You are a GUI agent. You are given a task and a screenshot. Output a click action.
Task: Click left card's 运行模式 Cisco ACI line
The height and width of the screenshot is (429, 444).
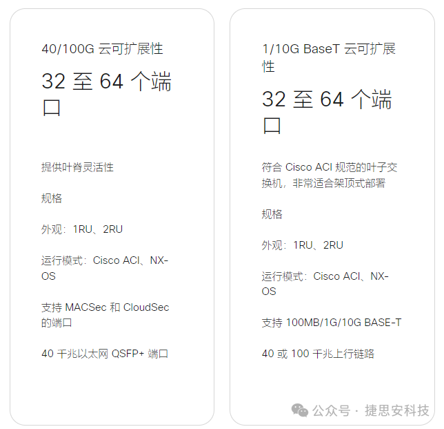pos(105,268)
